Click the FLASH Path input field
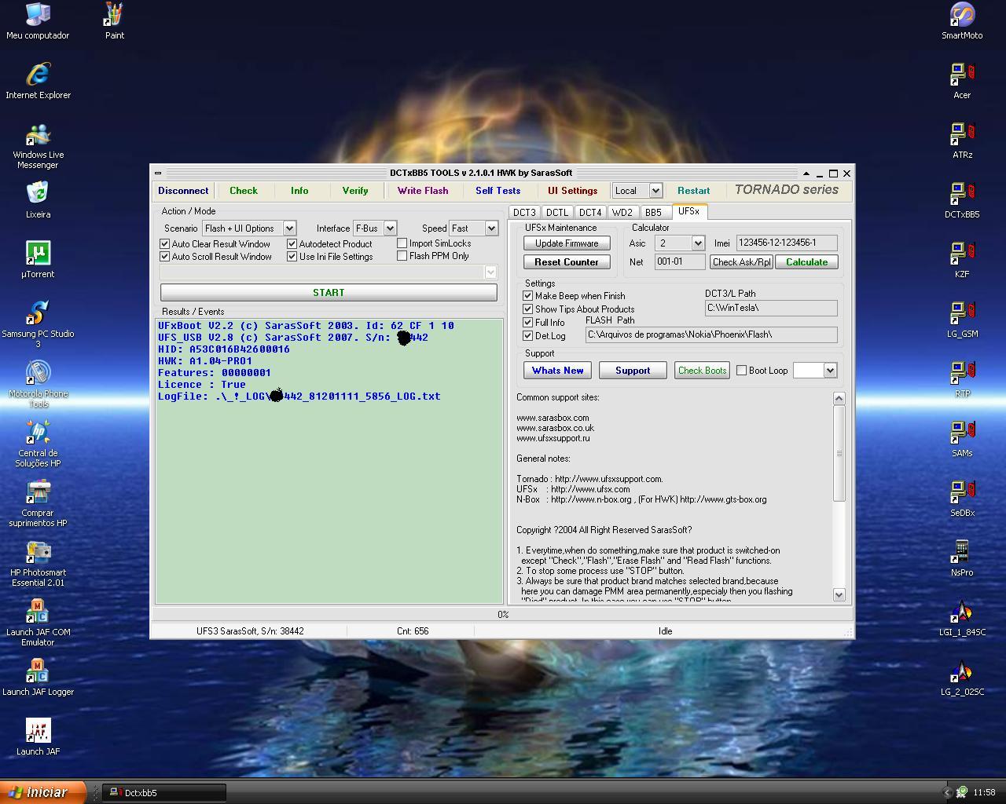The height and width of the screenshot is (804, 1006). click(x=711, y=334)
